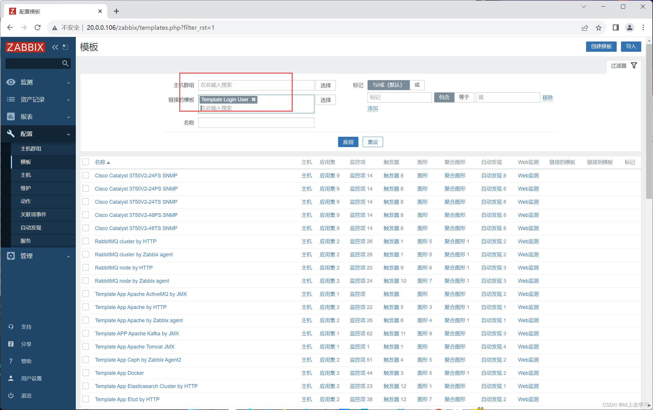Viewport: 653px width, 410px height.
Task: Click the 管理 gear icon
Action: pos(11,256)
